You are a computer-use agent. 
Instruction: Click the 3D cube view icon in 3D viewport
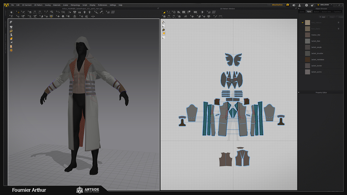click(11, 22)
